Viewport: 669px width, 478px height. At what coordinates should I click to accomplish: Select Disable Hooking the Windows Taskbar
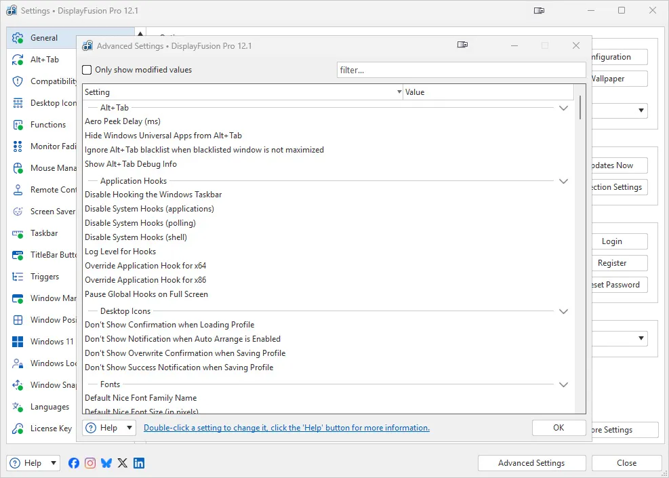(x=329, y=195)
